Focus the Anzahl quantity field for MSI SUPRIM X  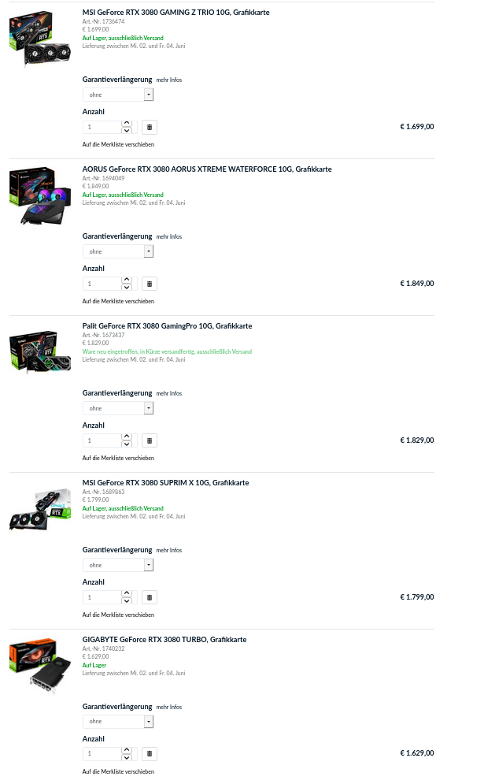click(102, 597)
